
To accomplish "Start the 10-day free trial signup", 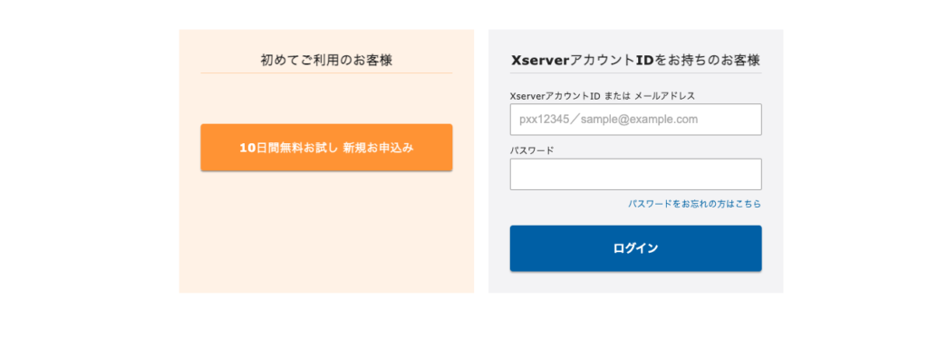I will (326, 148).
